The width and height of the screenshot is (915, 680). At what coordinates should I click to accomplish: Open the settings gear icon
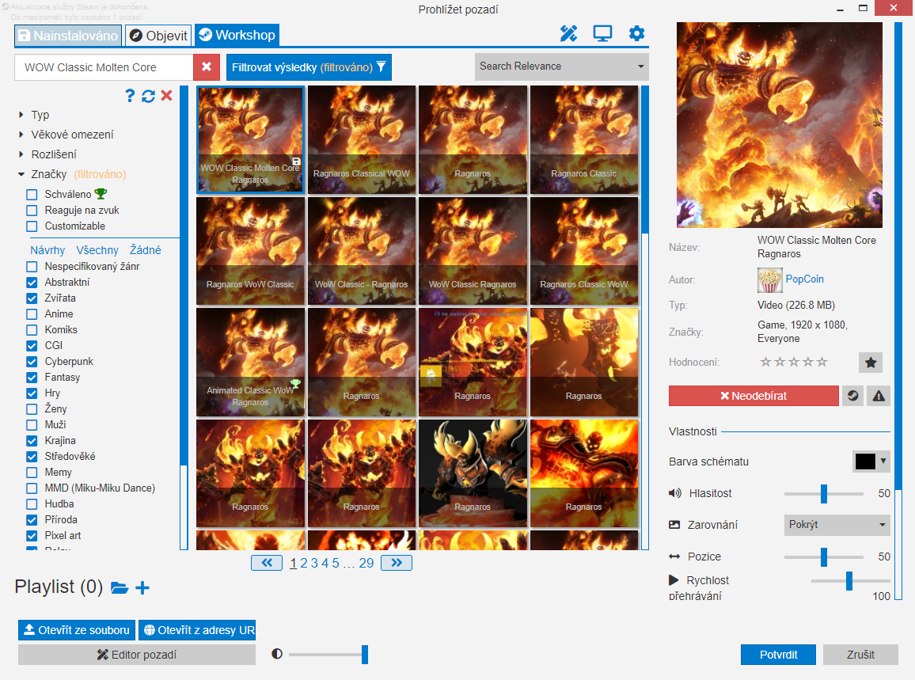pyautogui.click(x=636, y=33)
